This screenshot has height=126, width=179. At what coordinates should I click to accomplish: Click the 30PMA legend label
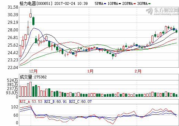143,4
